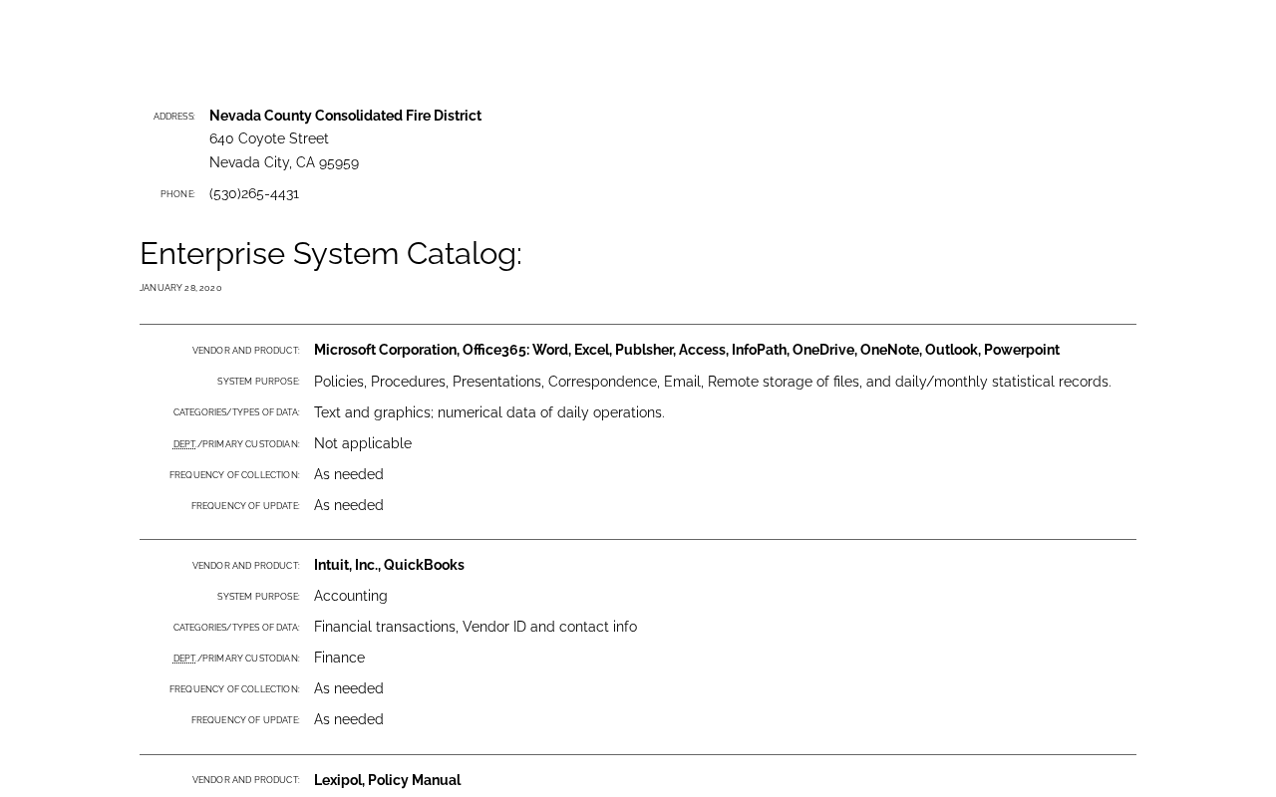Click the 'ADDRESS:' label

174,117
